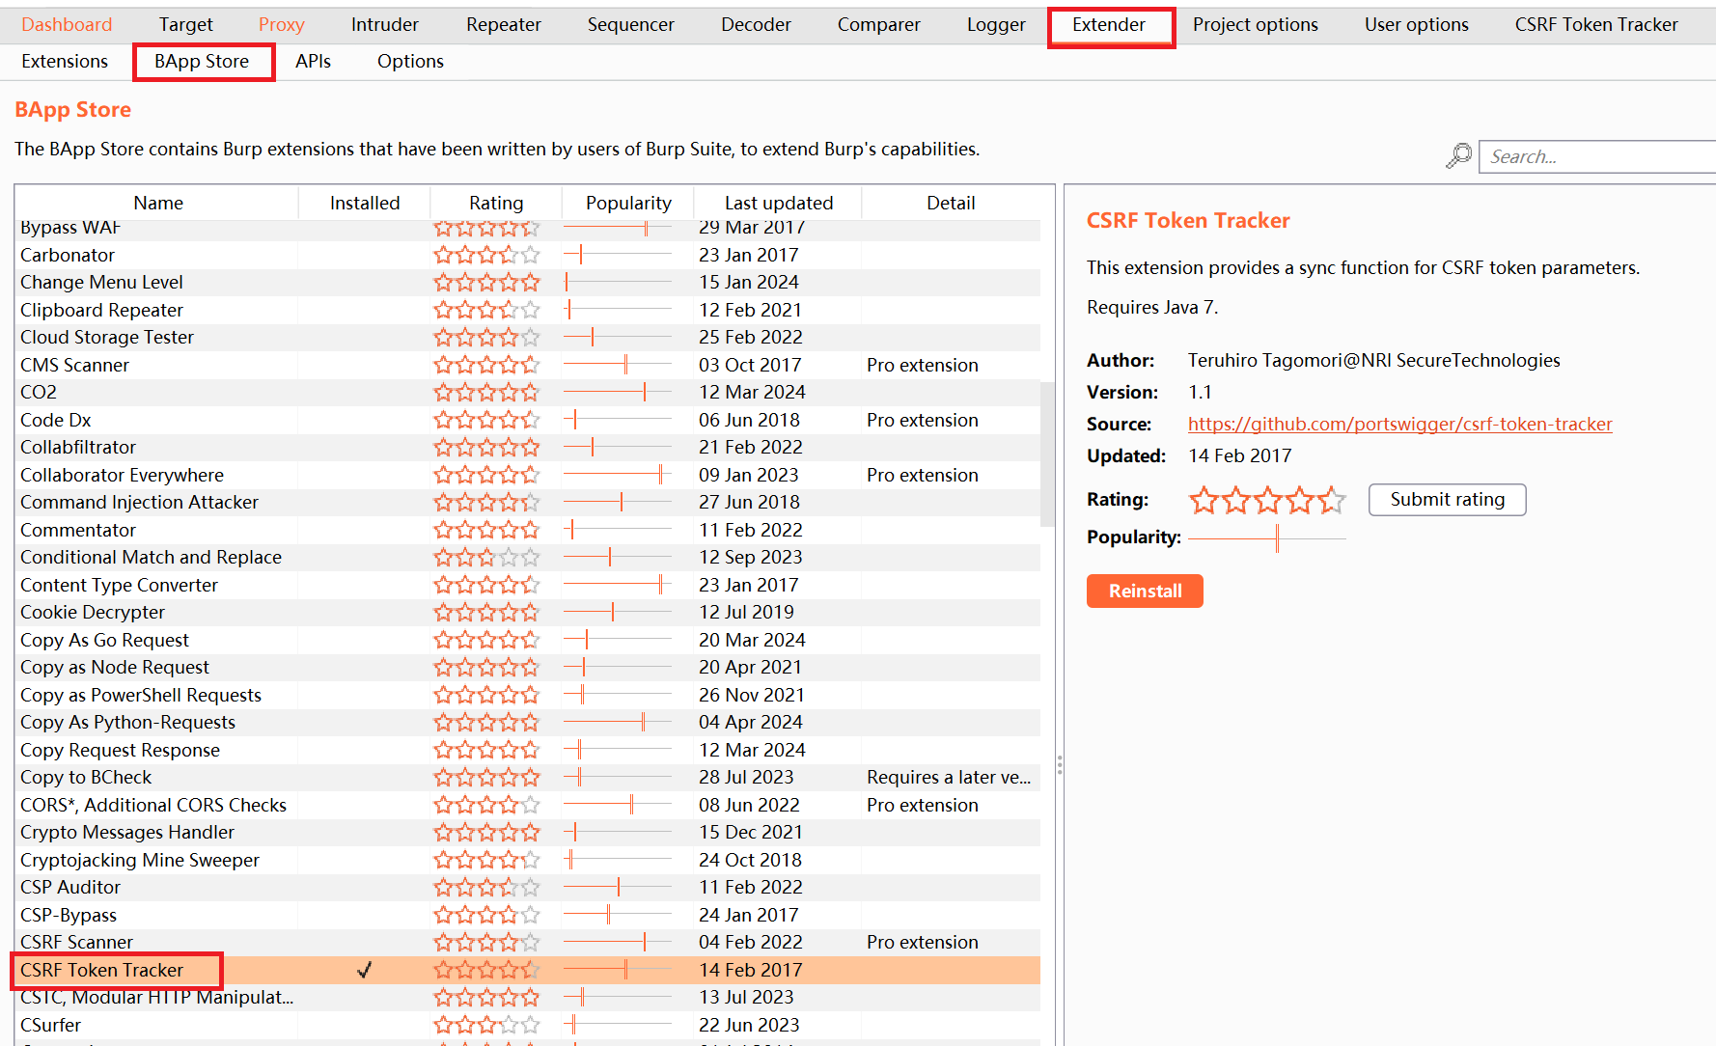This screenshot has width=1716, height=1046.
Task: Switch to CSRF Token Tracker top tab
Action: (1596, 24)
